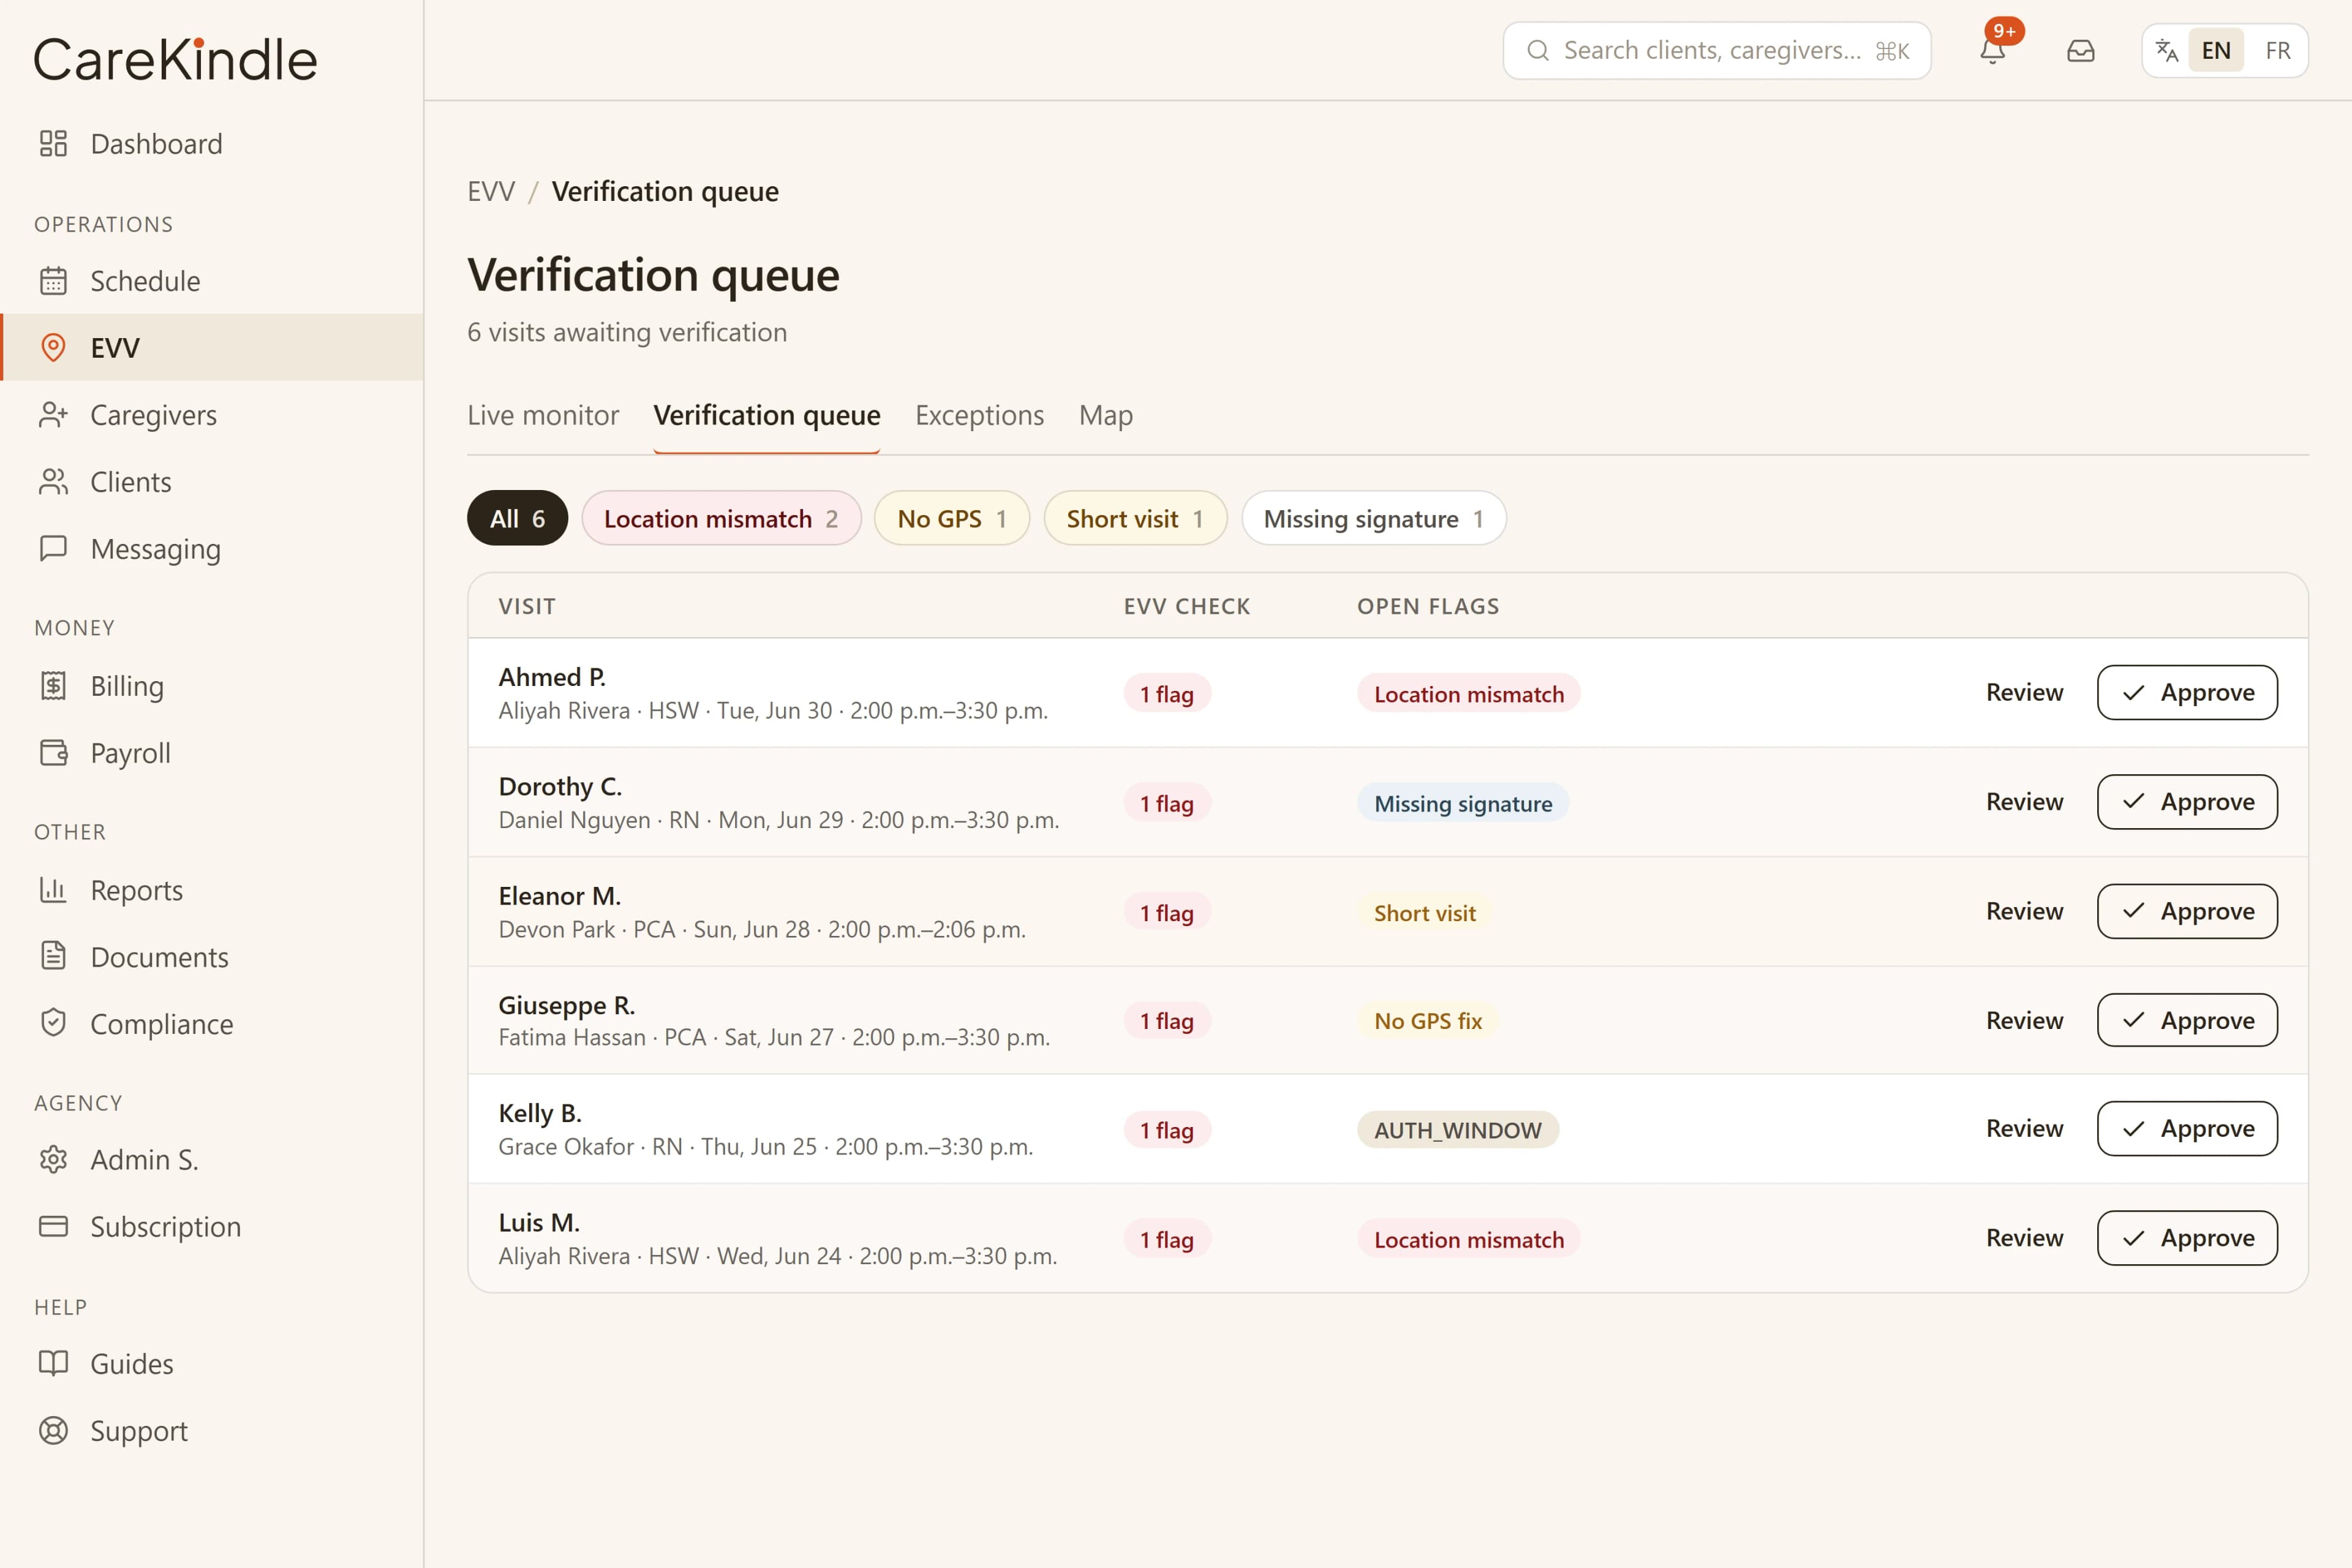
Task: Click the 1 flag badge for Ahmed P.
Action: tap(1167, 694)
